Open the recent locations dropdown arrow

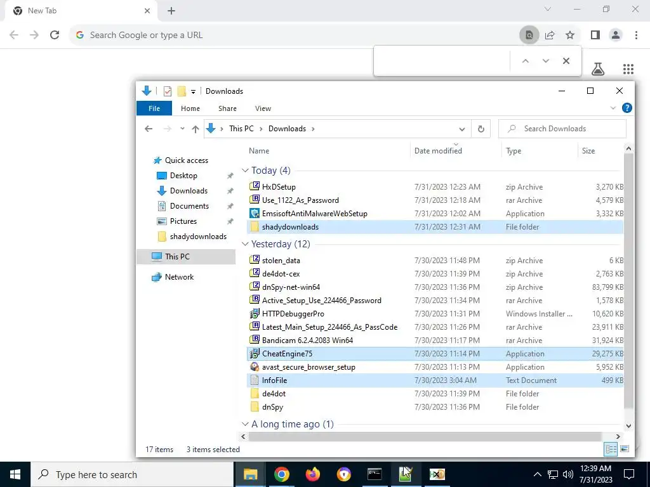tap(182, 129)
